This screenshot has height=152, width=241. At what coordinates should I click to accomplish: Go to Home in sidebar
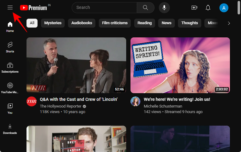[10, 27]
